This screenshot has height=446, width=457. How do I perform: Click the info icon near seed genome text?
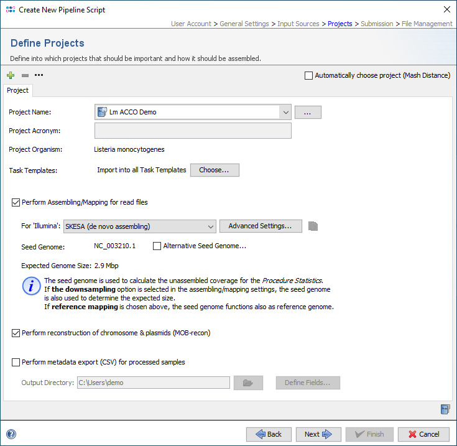(31, 286)
